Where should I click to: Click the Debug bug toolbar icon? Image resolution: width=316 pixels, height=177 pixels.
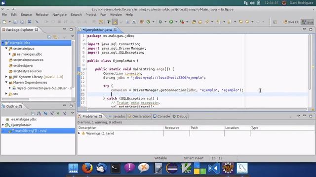pyautogui.click(x=160, y=22)
